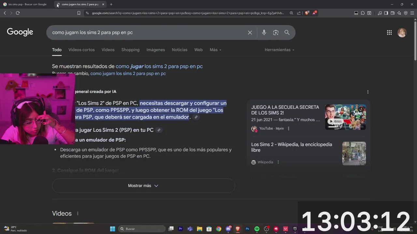This screenshot has width=417, height=234.
Task: Open Discord from the taskbar
Action: (228, 229)
